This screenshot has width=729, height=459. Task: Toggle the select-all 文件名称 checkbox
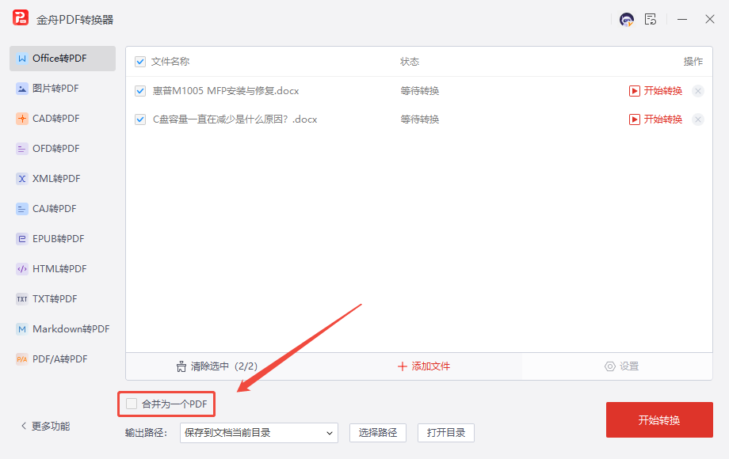pos(140,62)
